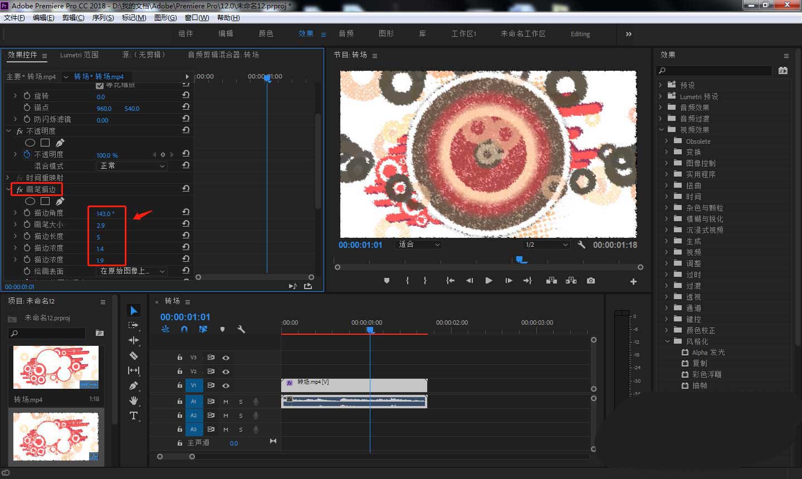
Task: Toggle the lock on track V2
Action: tap(179, 372)
